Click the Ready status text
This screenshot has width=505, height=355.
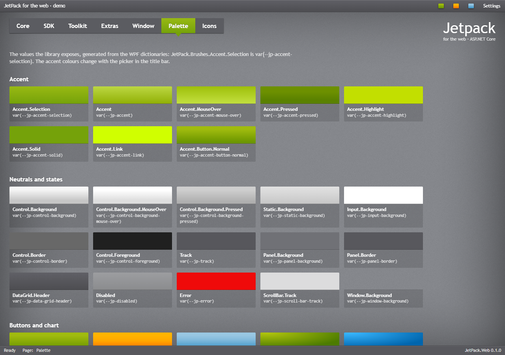coord(10,350)
